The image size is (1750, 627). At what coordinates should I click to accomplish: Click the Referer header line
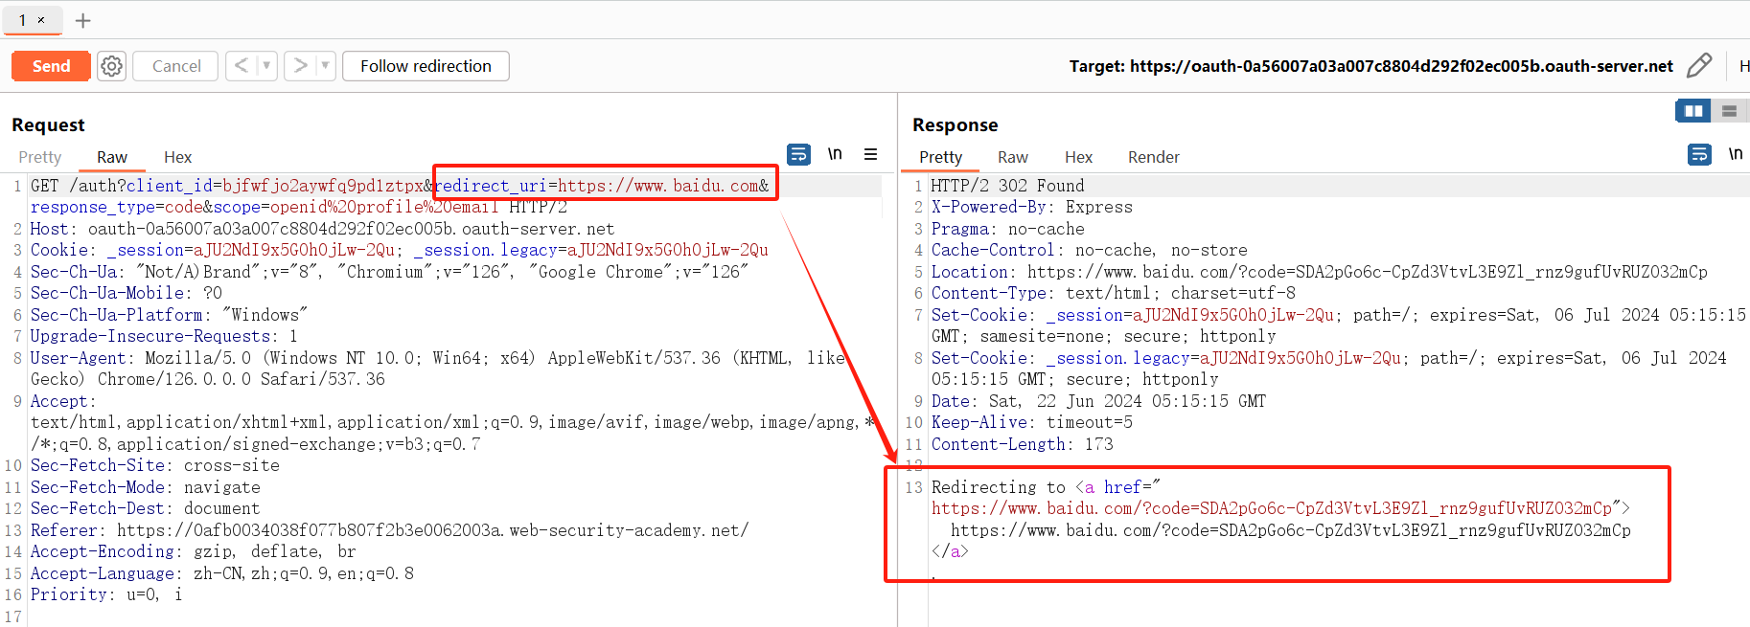tap(389, 530)
